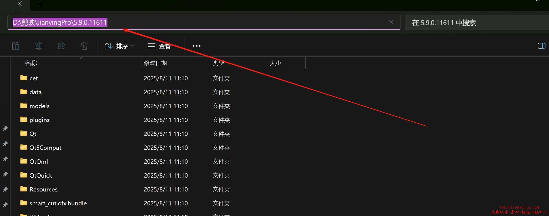Click the Paste clipboard icon
Screen dimensions: 549x216
coord(16,46)
